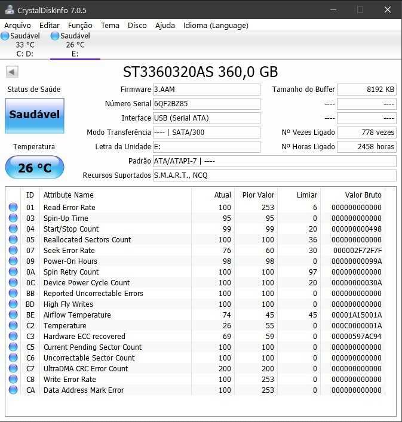Open the Disco menu

point(137,26)
